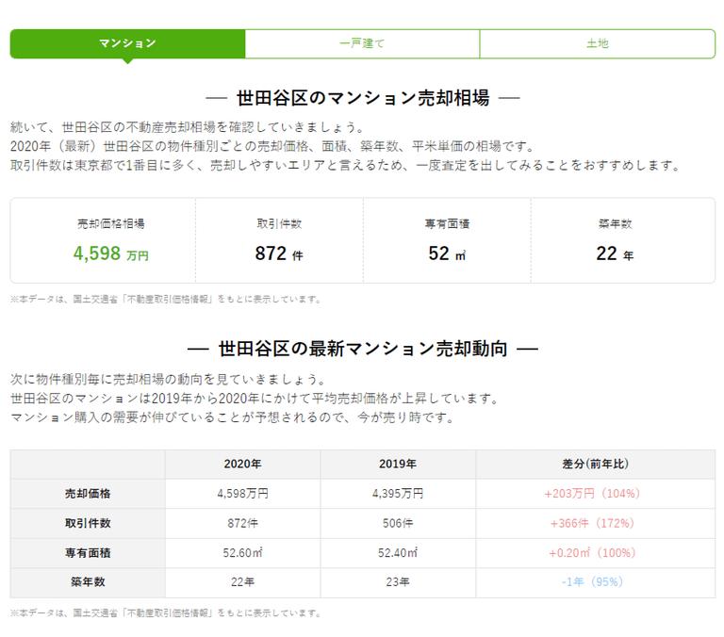Select the 売却価格 row header

[x=88, y=494]
